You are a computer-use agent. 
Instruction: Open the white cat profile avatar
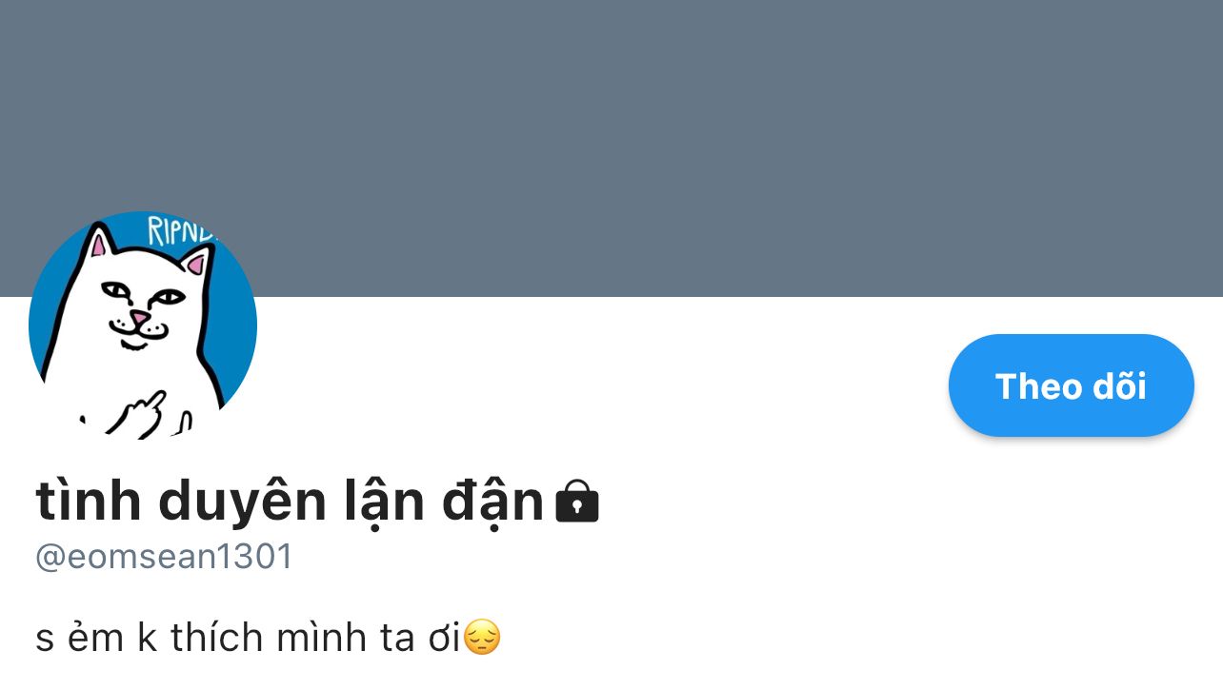pos(143,325)
